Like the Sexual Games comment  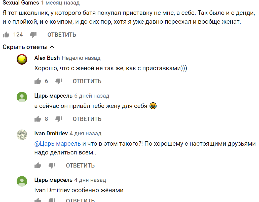click(x=6, y=35)
